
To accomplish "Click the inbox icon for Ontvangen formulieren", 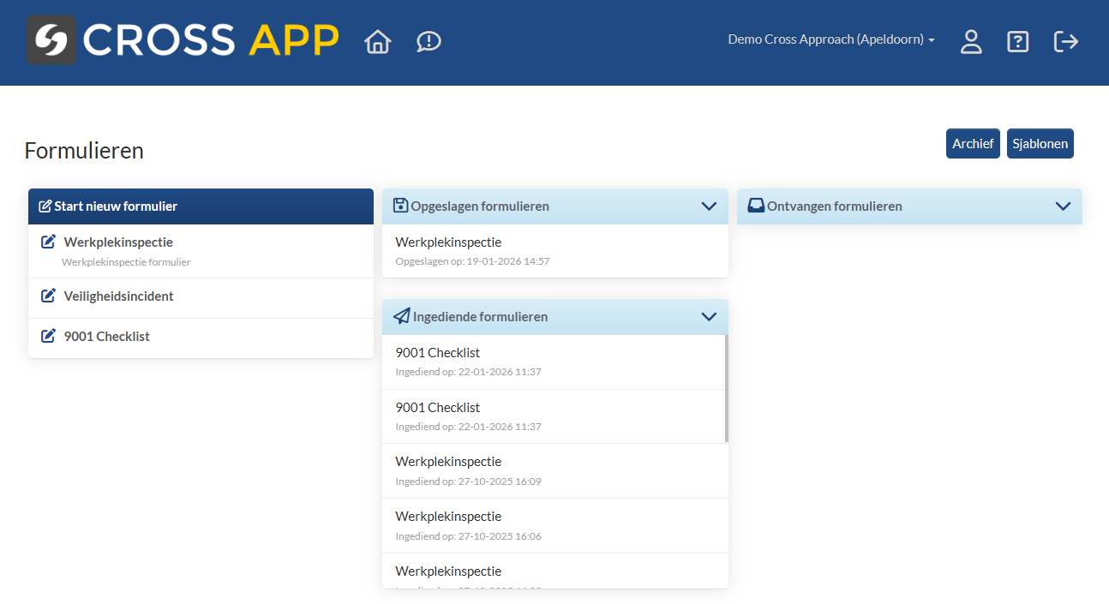I will click(x=756, y=206).
